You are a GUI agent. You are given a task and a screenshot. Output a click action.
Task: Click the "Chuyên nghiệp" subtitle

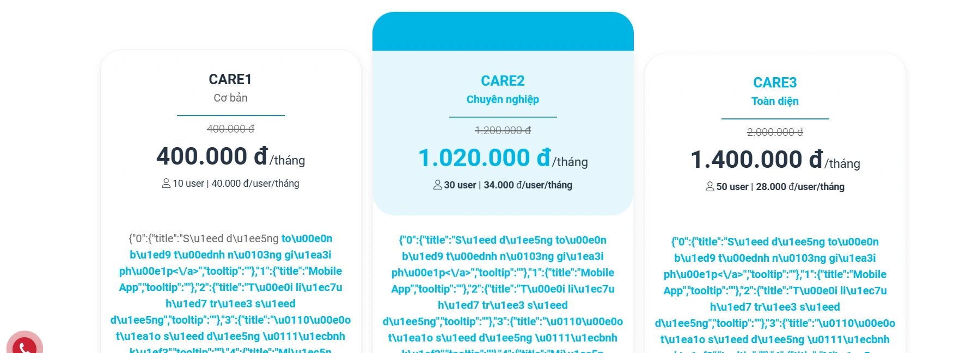coord(503,99)
